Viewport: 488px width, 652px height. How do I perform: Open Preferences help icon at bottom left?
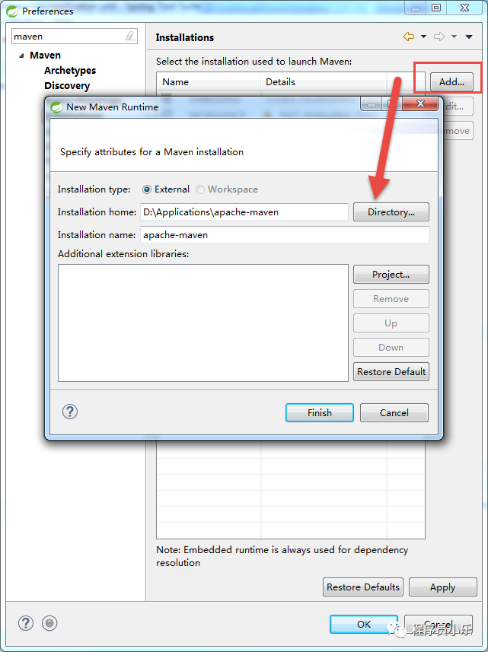26,623
